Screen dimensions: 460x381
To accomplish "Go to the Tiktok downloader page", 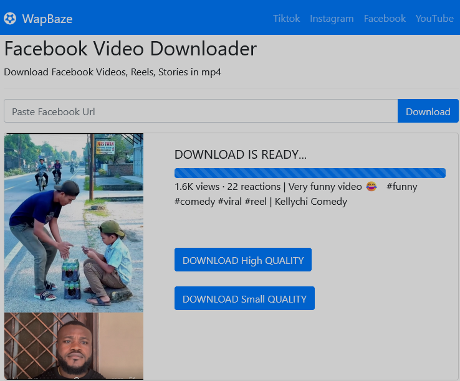I will pos(286,19).
